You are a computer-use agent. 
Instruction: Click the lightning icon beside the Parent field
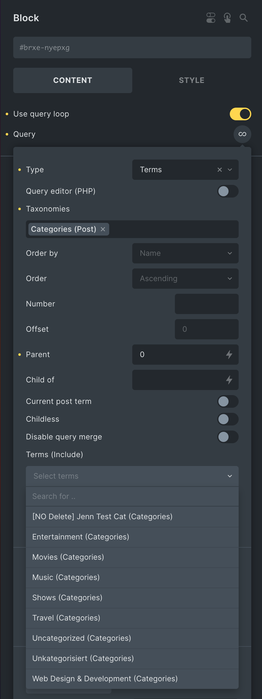[229, 355]
